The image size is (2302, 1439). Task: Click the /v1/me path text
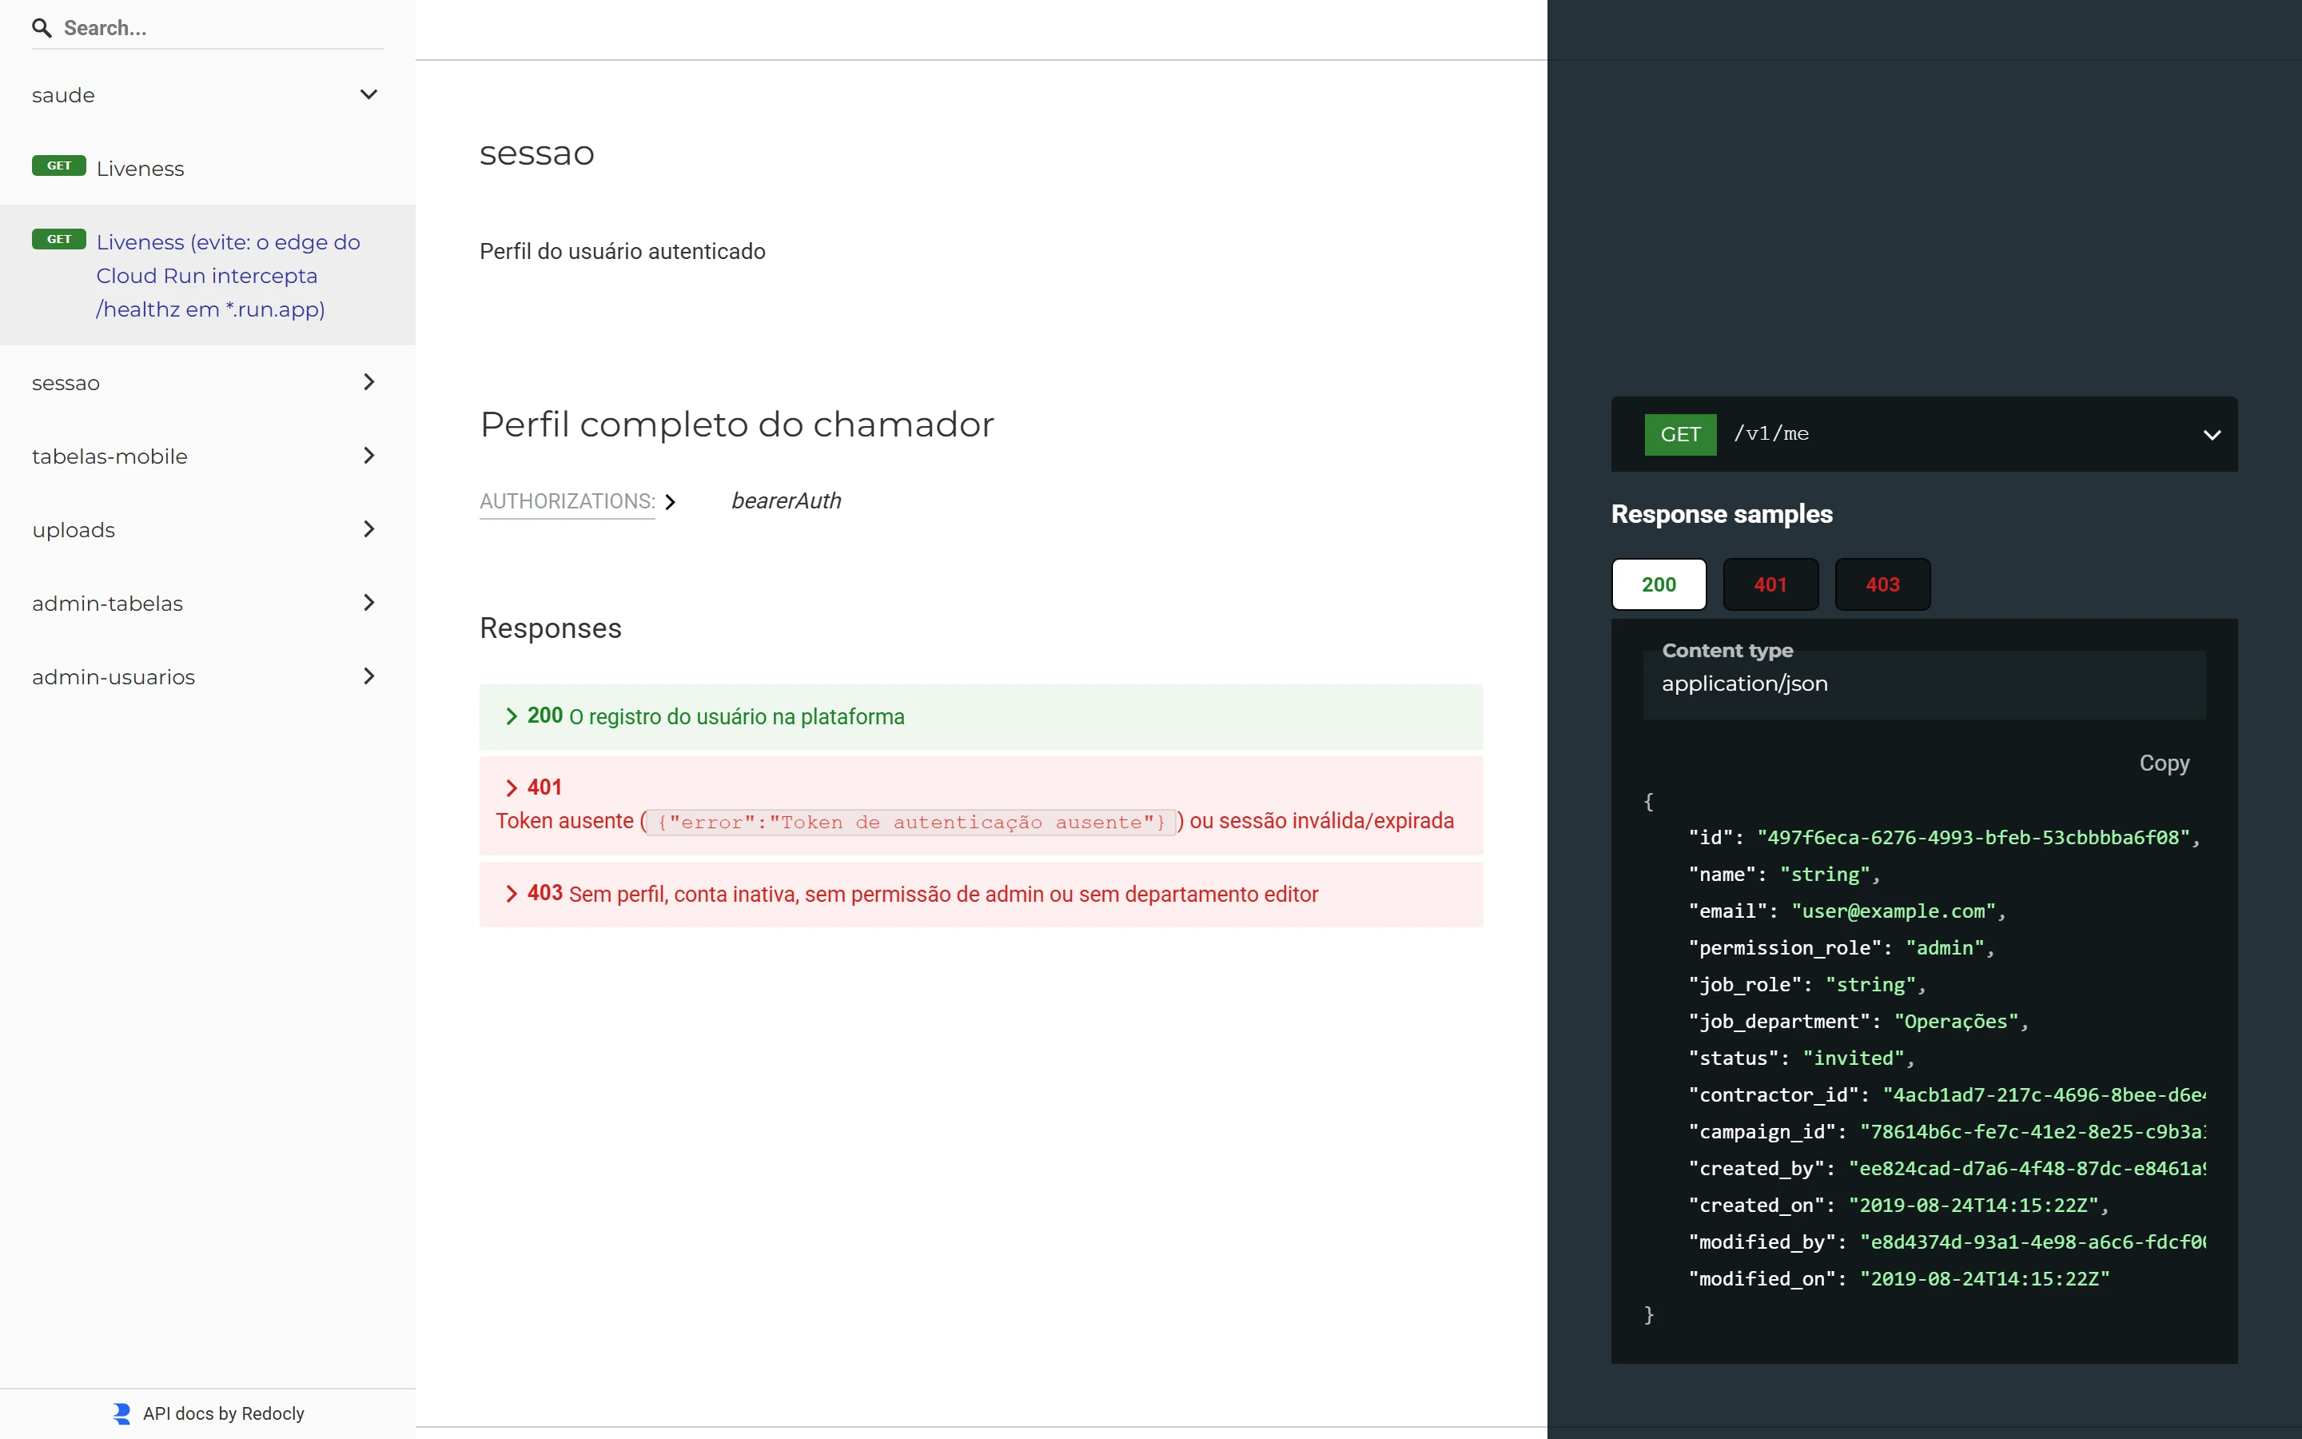point(1770,434)
